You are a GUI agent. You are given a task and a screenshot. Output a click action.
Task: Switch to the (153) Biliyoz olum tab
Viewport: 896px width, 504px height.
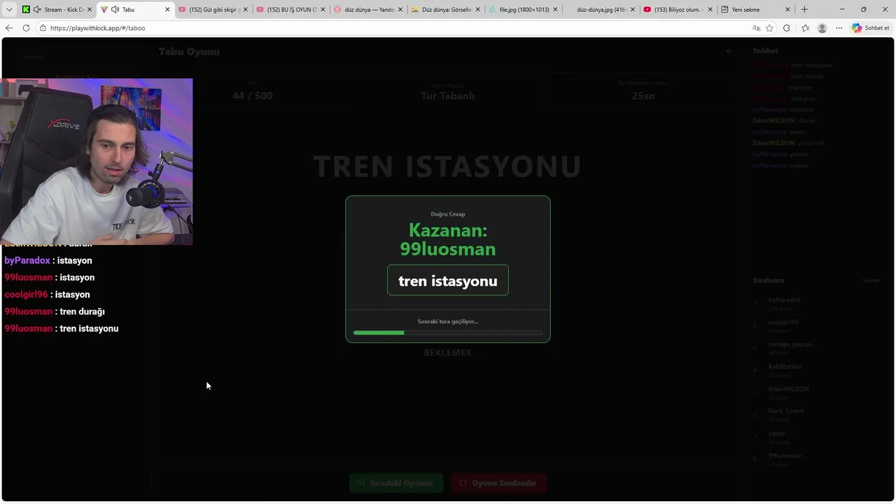(x=679, y=10)
